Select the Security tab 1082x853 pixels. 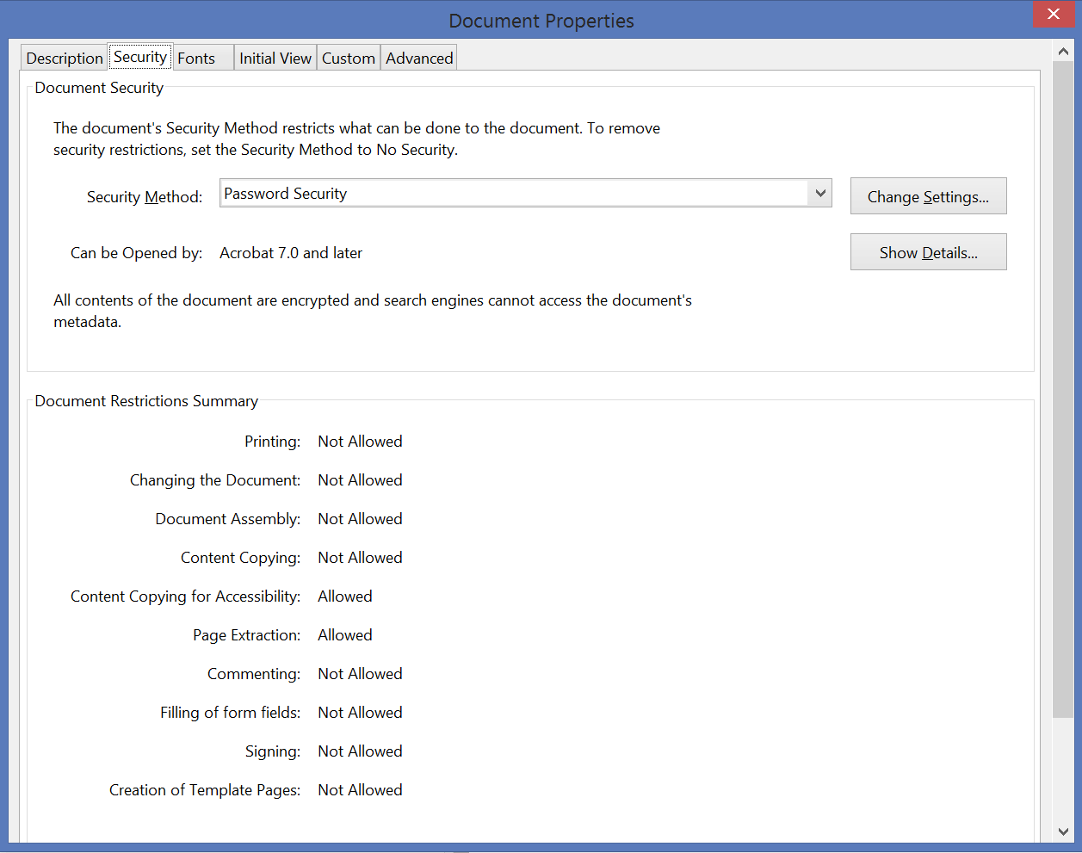click(139, 56)
